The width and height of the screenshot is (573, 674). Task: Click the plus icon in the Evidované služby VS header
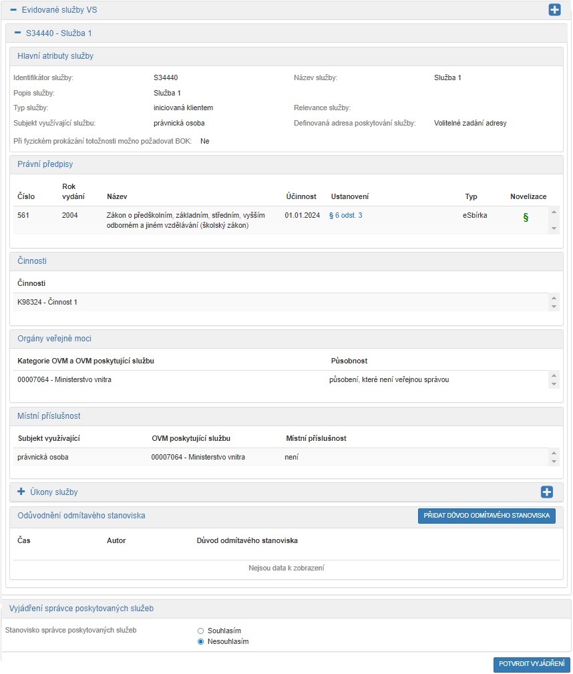coord(554,10)
